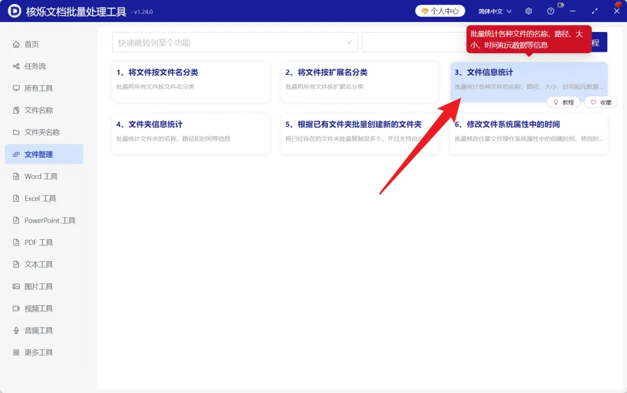This screenshot has height=393, width=627.
Task: Click the small screen-mode icon above minimize
Action: pyautogui.click(x=561, y=5)
